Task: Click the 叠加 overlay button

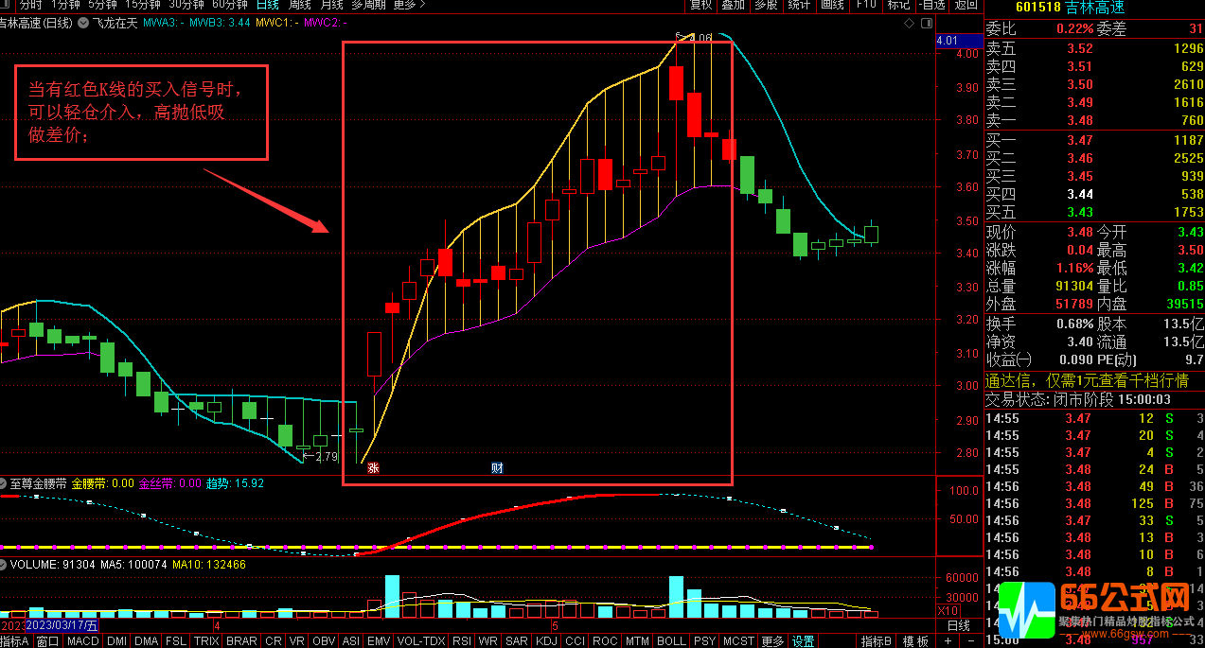Action: coord(733,5)
